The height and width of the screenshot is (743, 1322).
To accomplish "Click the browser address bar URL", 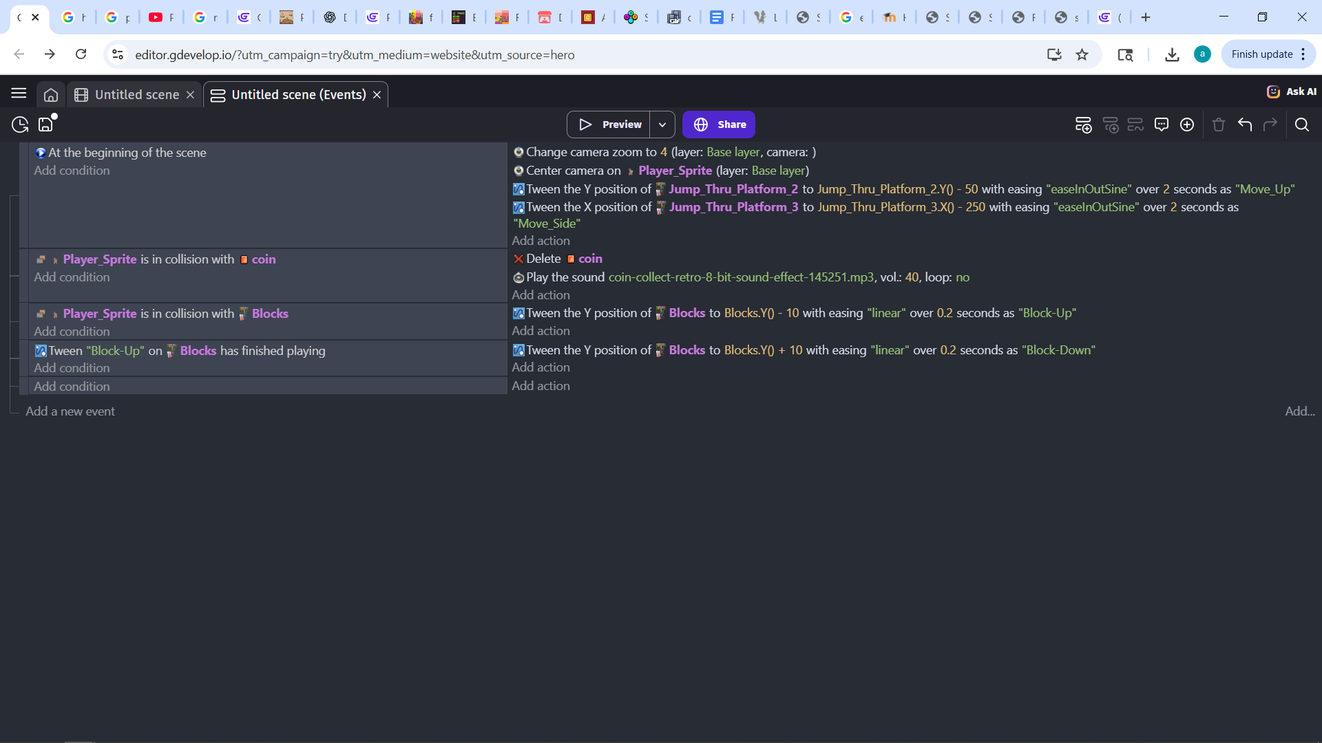I will pos(355,55).
